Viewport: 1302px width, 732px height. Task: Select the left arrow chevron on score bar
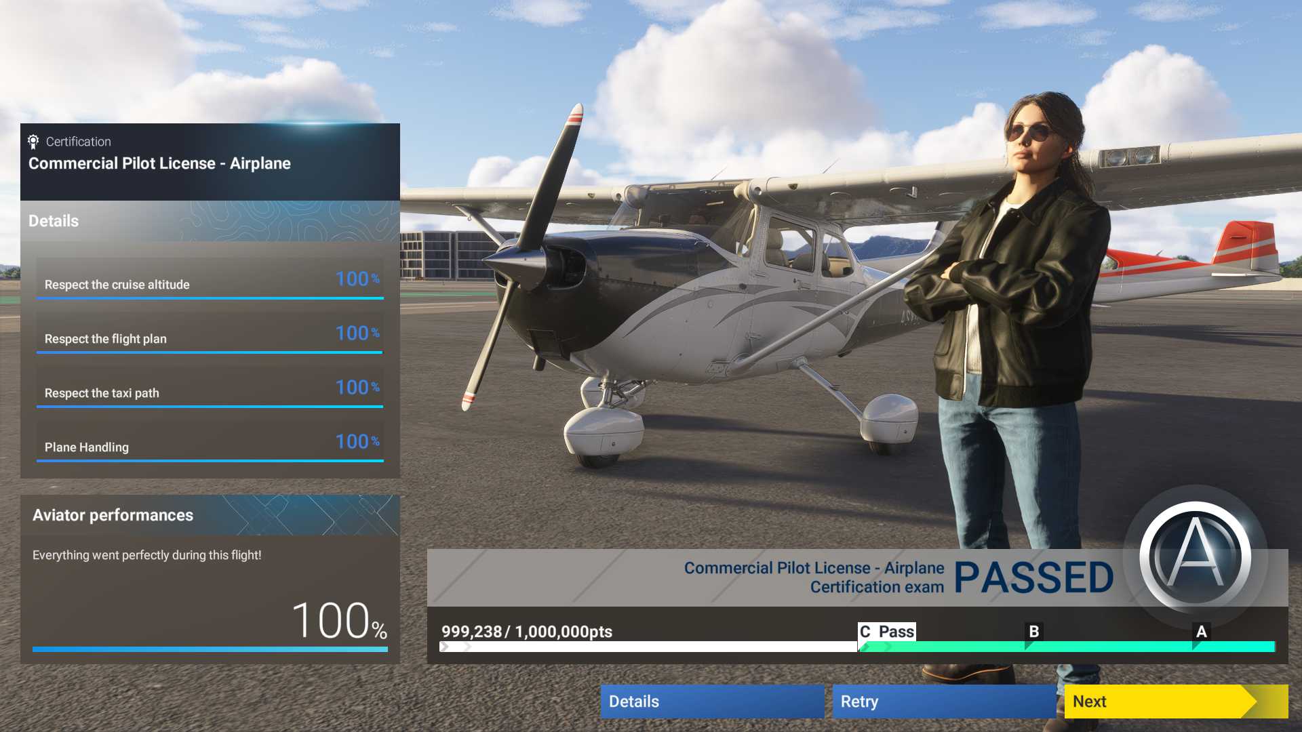pos(444,648)
